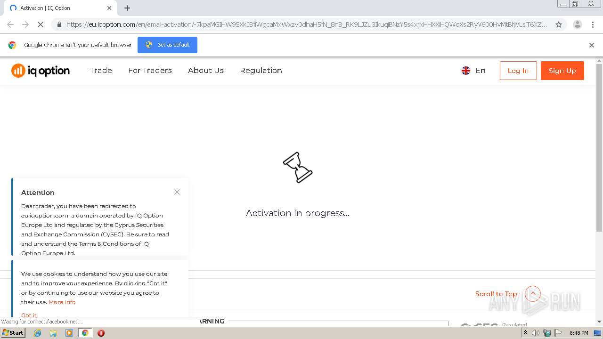Click the UK flag icon

tap(466, 71)
